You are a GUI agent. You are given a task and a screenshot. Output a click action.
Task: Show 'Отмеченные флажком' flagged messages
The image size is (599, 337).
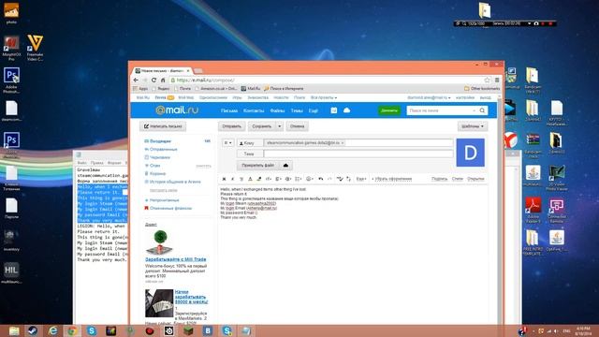click(x=170, y=208)
